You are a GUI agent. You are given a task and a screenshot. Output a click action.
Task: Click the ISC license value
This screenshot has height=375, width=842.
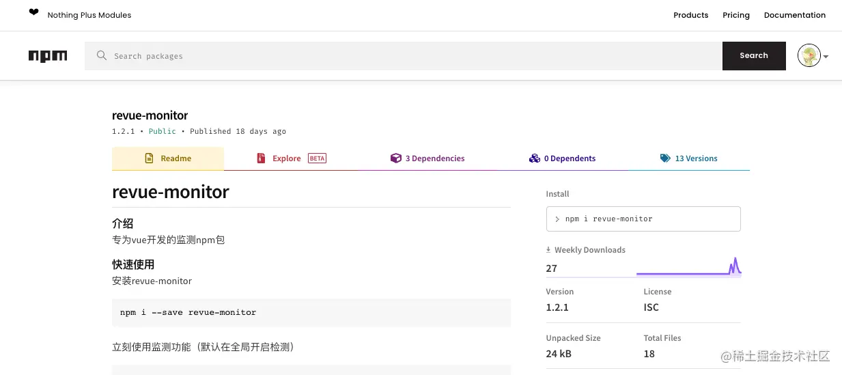[x=651, y=307]
